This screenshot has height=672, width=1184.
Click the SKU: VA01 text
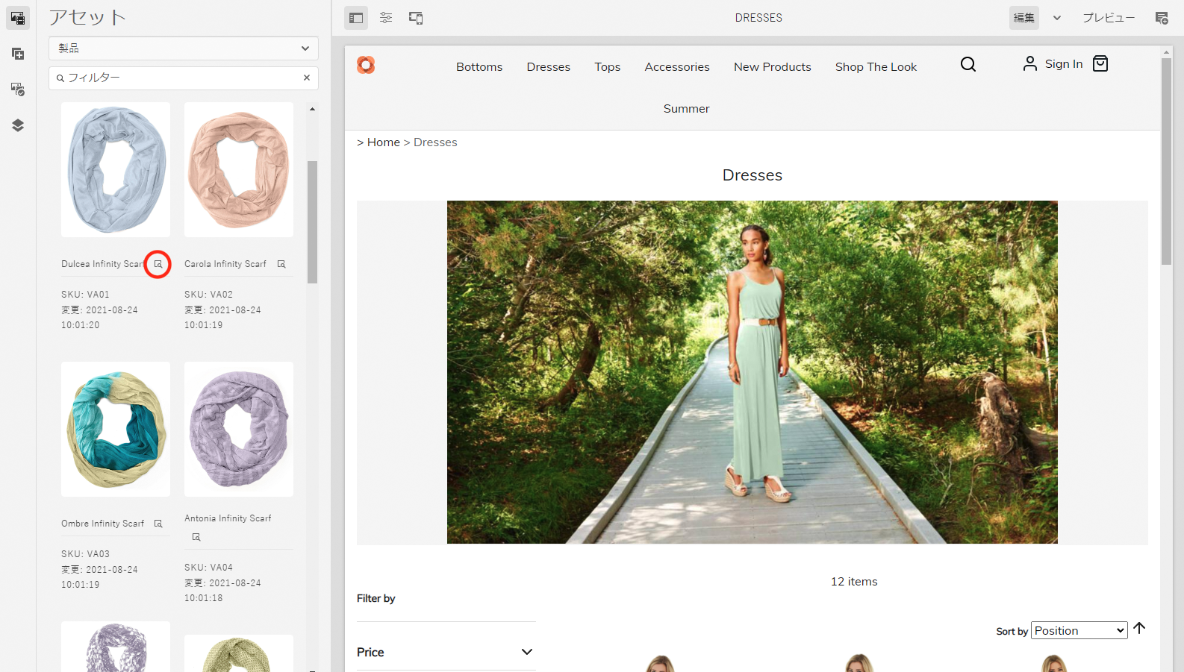tap(85, 295)
